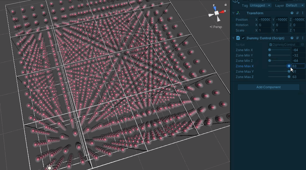The image size is (306, 170).
Task: Click the Position Z field
Action: click(x=299, y=19)
